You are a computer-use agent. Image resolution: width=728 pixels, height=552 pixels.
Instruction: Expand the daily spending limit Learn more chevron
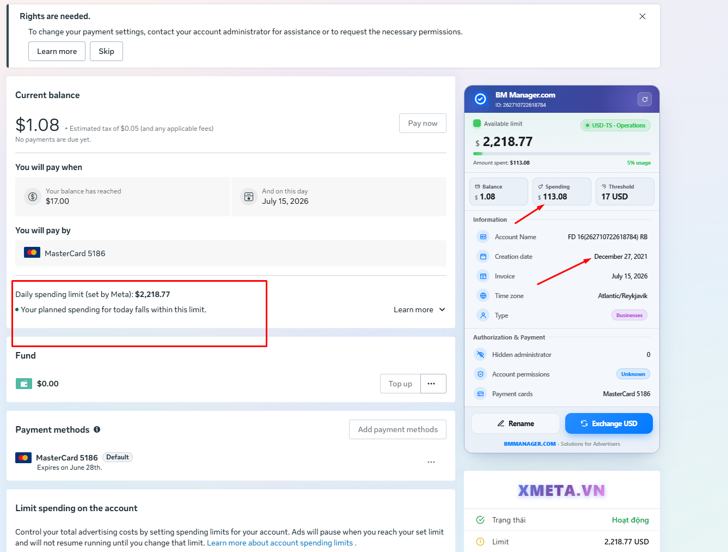442,310
